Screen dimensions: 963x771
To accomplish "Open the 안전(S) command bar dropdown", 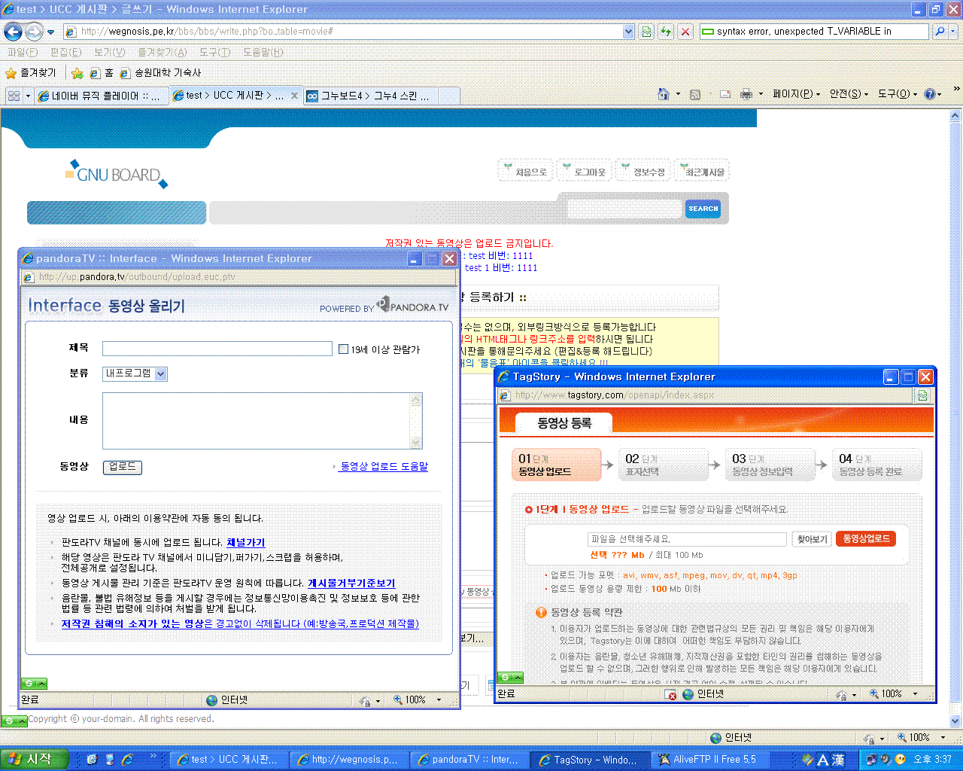I will [x=849, y=94].
